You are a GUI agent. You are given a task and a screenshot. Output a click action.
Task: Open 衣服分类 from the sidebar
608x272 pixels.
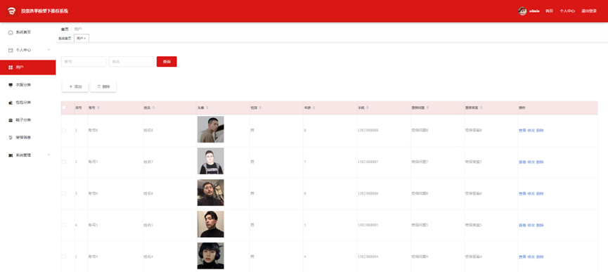23,85
